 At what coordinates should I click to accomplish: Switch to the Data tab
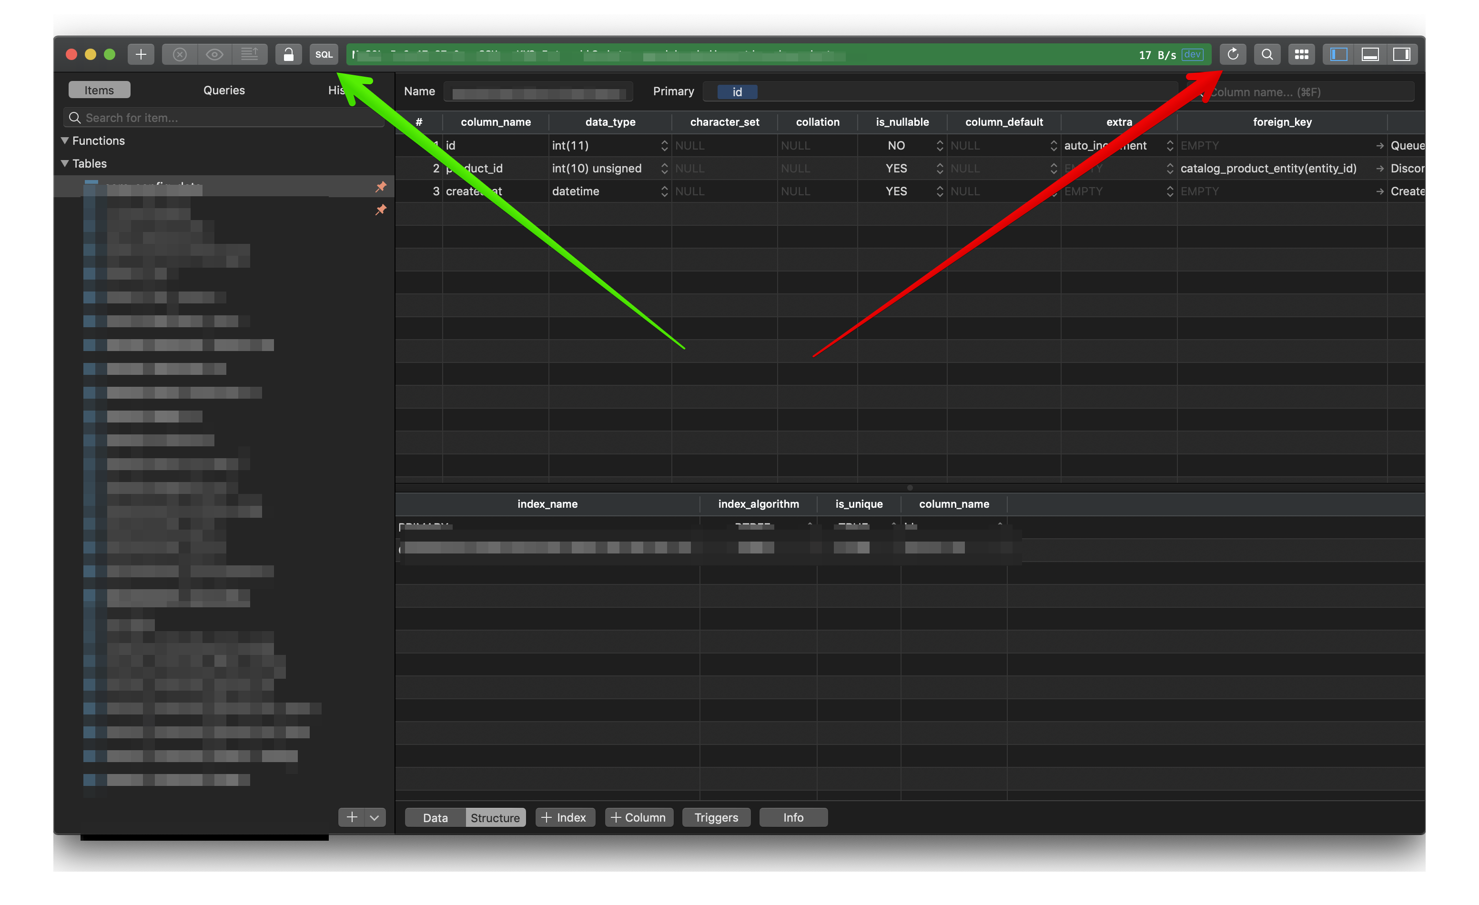434,817
